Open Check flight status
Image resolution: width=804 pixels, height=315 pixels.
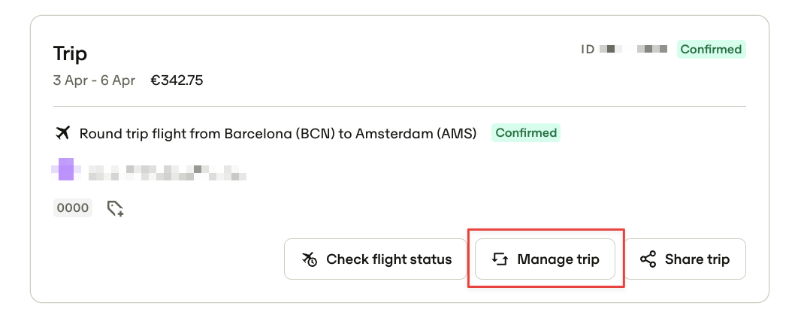(376, 259)
